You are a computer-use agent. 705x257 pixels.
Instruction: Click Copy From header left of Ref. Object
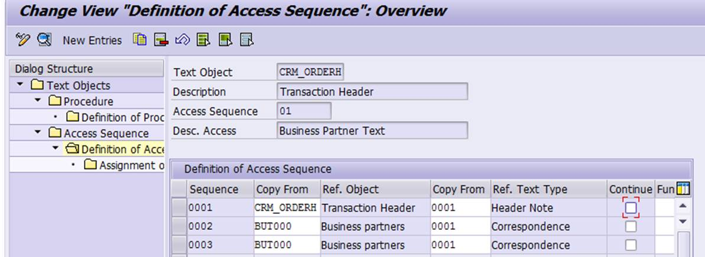(287, 189)
